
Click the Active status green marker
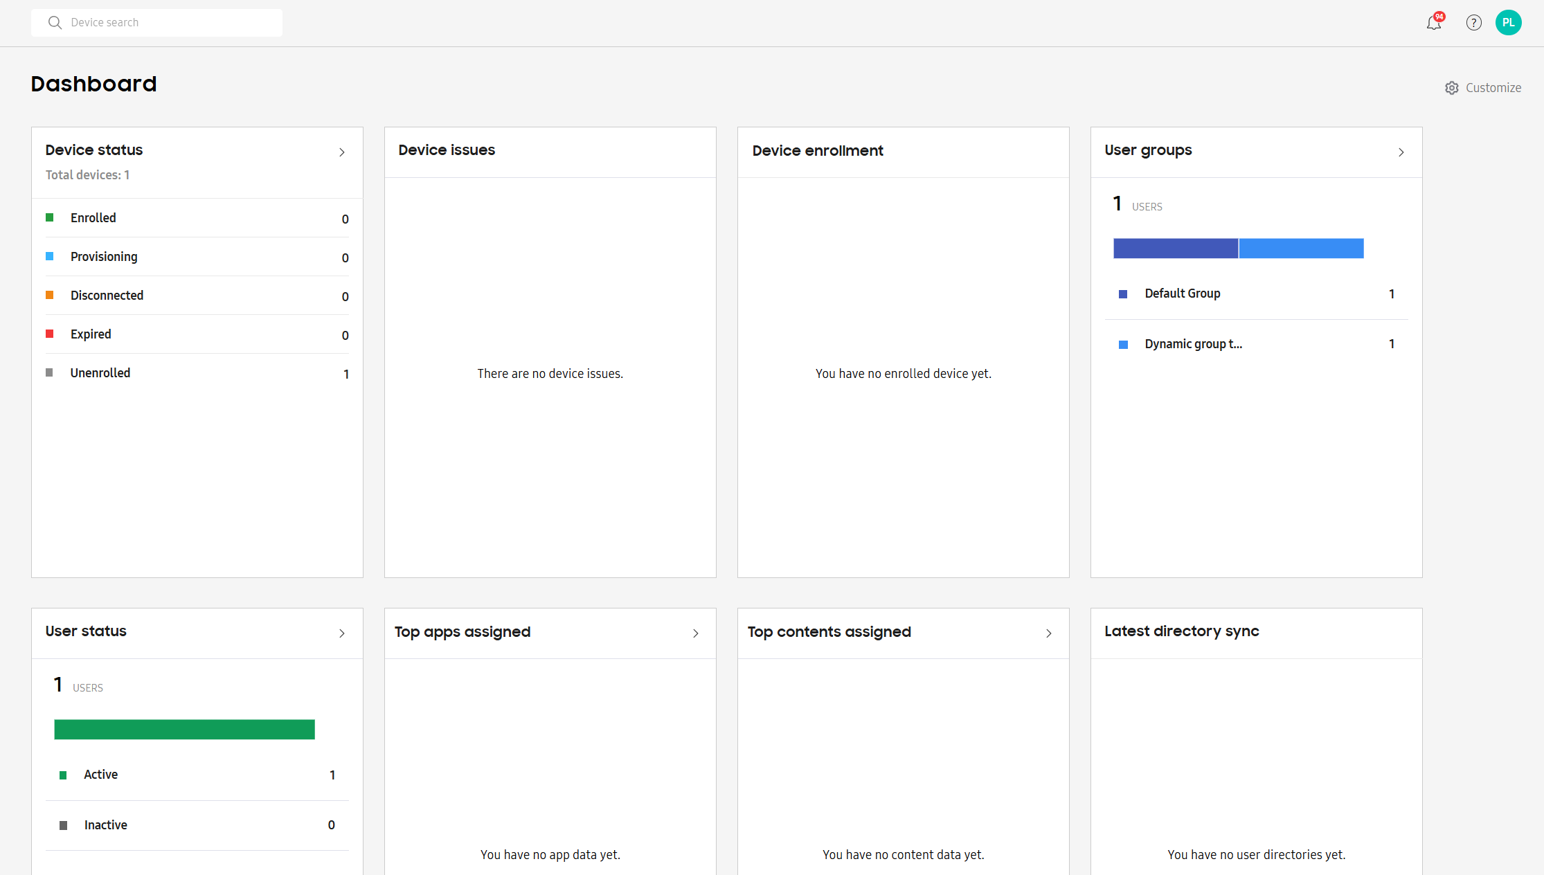(64, 775)
